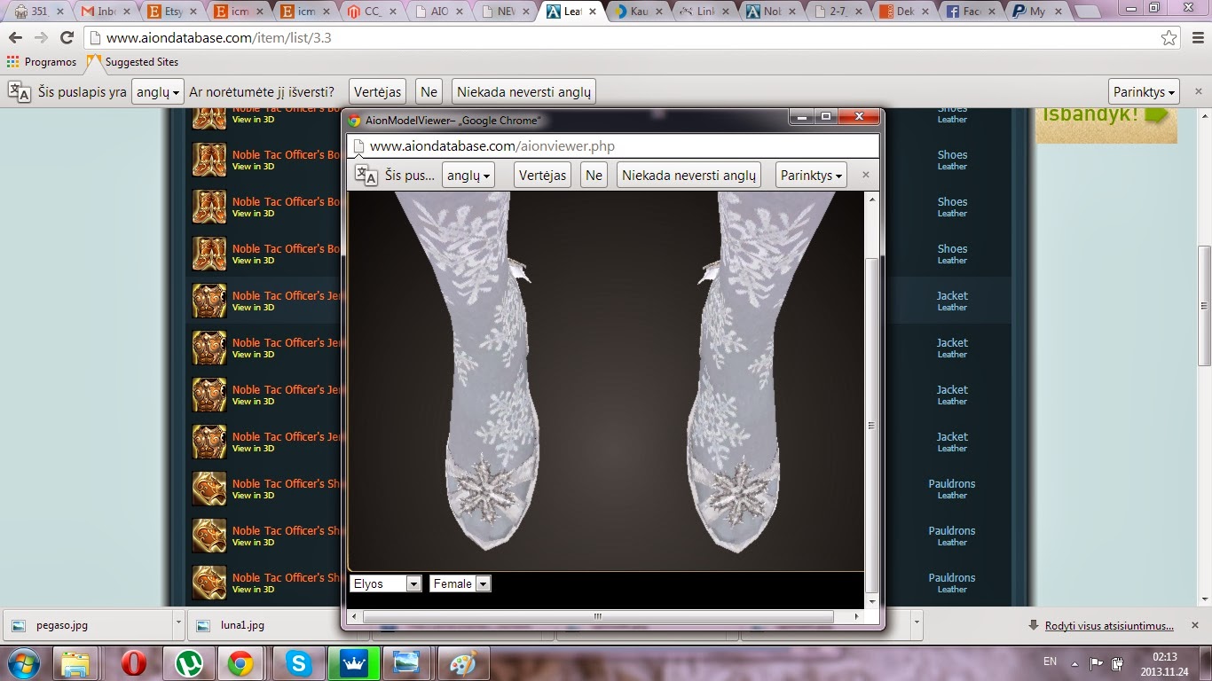This screenshot has height=681, width=1212.
Task: Open anglų language dropdown in AionModelViewer popup
Action: coord(468,175)
